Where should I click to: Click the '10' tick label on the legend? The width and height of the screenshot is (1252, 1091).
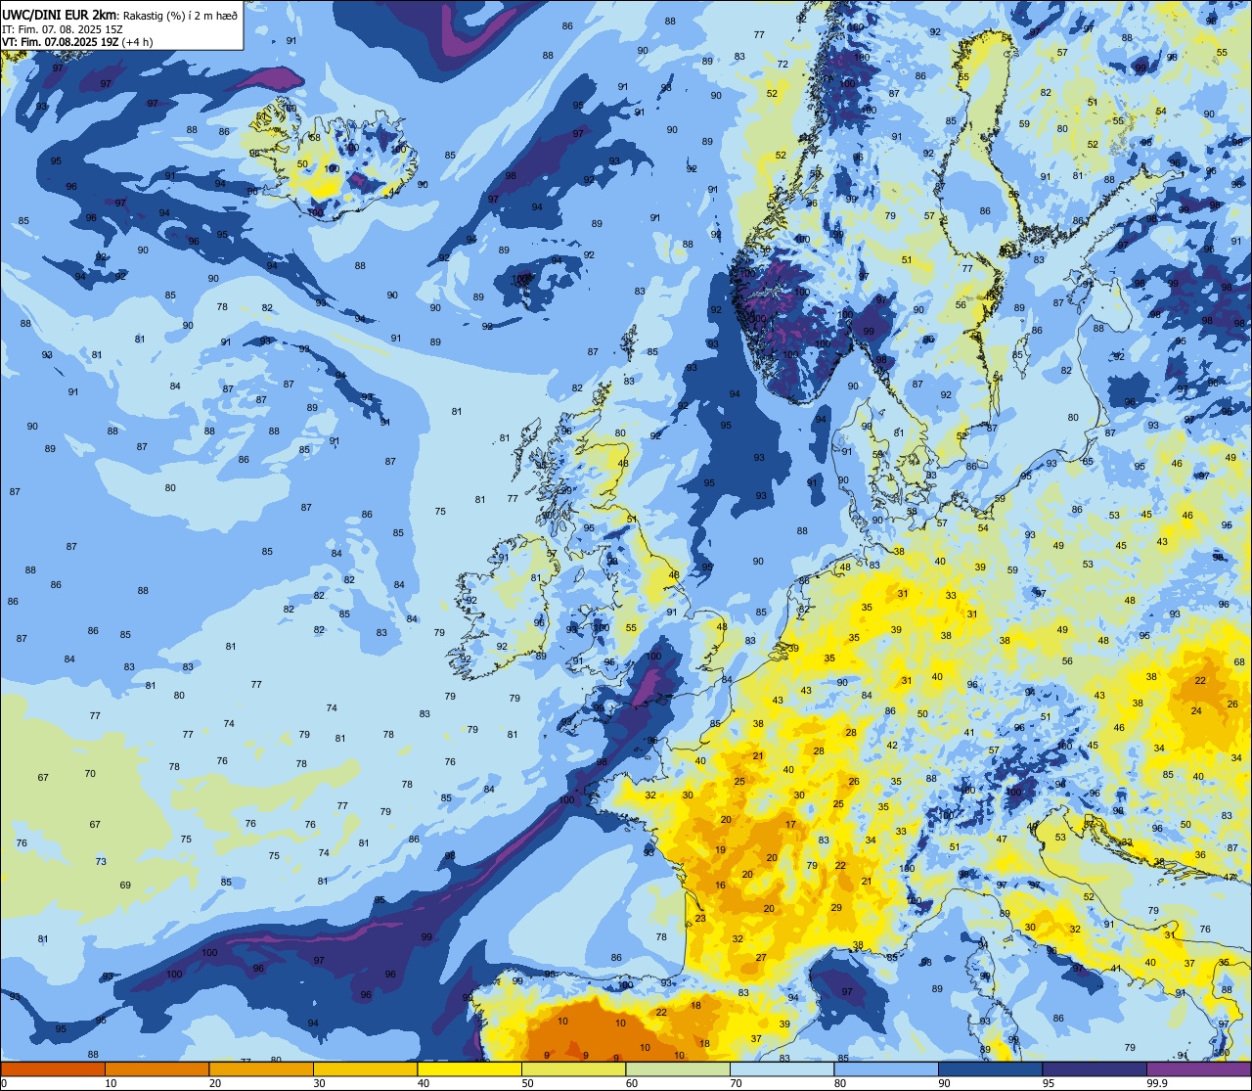pyautogui.click(x=111, y=1083)
